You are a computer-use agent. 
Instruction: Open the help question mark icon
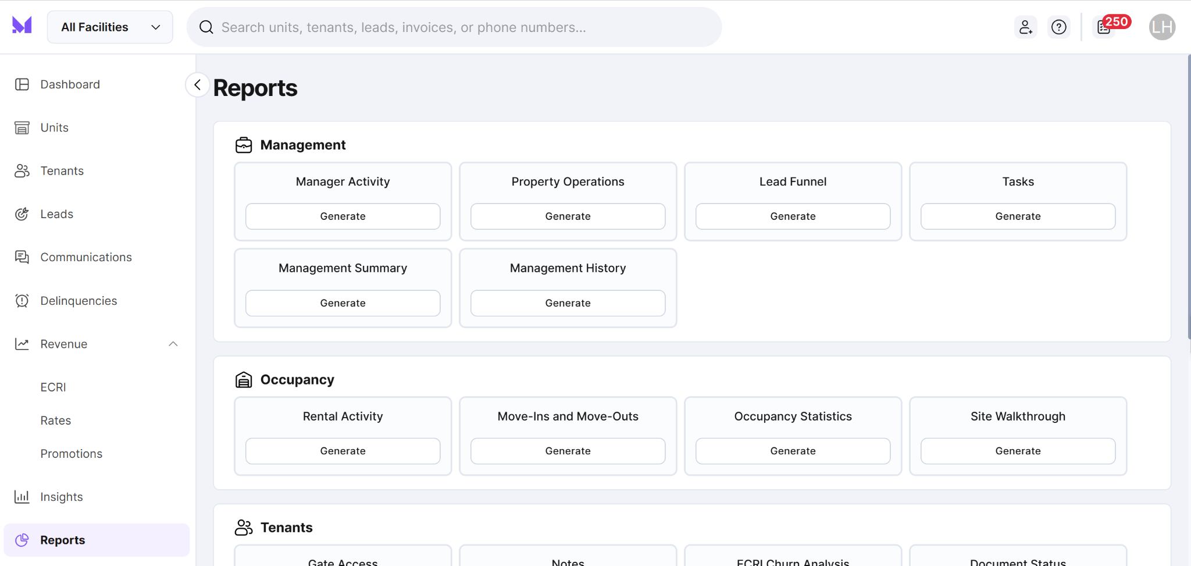point(1059,27)
